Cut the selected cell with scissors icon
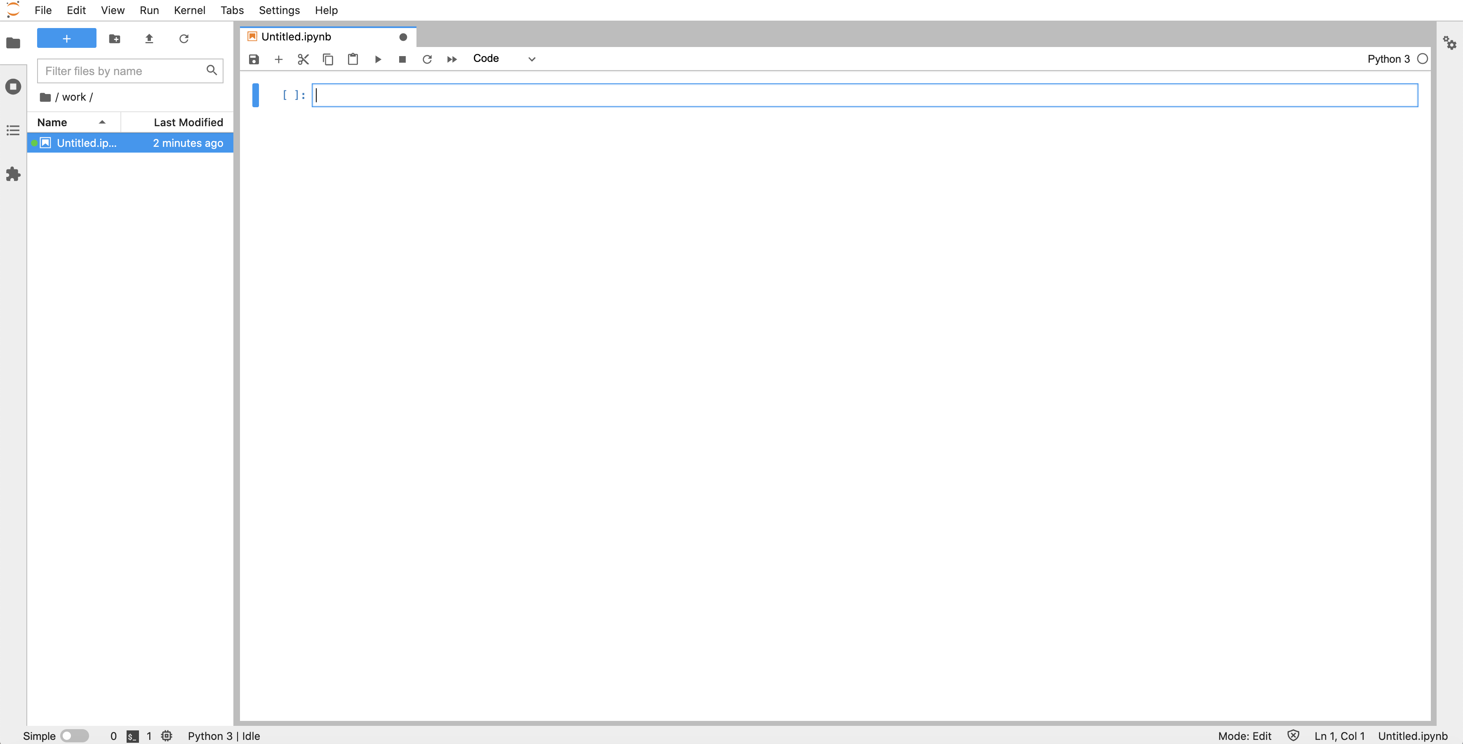Viewport: 1463px width, 744px height. click(x=303, y=59)
